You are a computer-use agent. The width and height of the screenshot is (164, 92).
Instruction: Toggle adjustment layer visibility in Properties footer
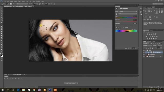point(133,48)
